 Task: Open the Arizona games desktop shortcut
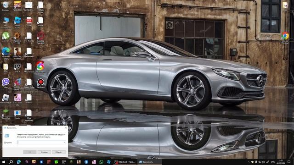tap(17, 84)
